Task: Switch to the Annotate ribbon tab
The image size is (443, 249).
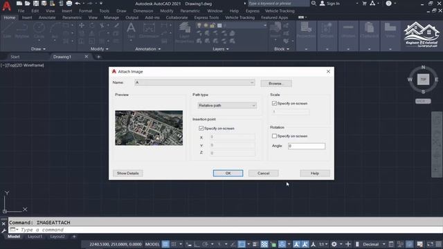Action: point(47,17)
